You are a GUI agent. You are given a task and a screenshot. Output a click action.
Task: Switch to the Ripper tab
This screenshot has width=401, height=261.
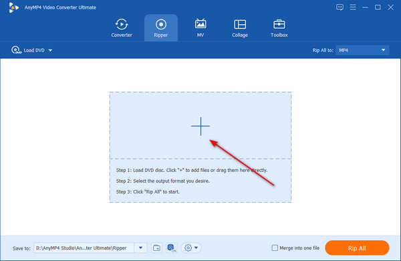(161, 28)
